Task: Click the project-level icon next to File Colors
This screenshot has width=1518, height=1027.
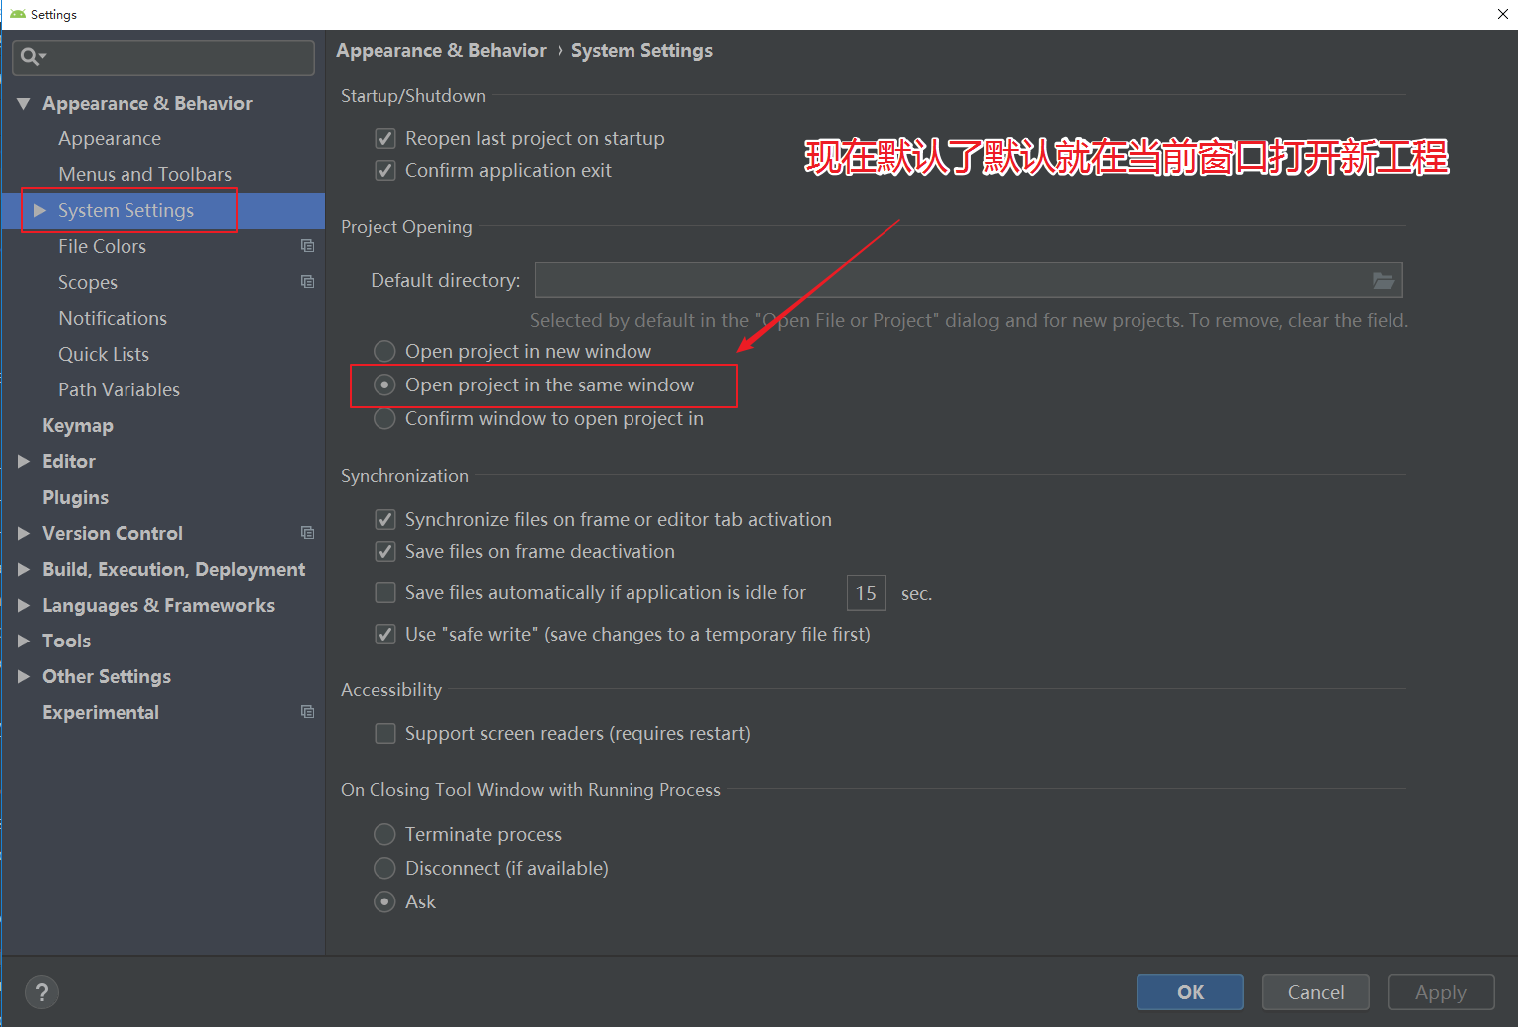Action: pyautogui.click(x=307, y=246)
